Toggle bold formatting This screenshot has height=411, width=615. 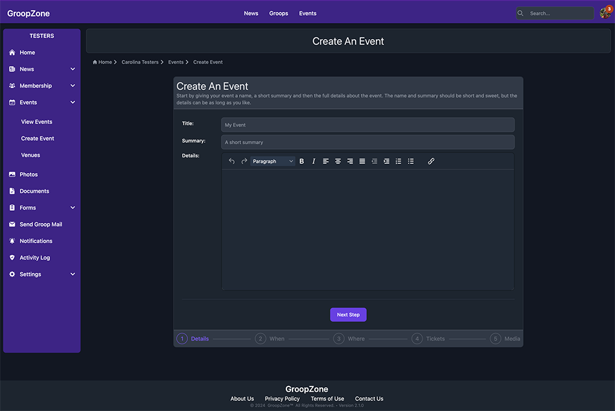(x=301, y=162)
